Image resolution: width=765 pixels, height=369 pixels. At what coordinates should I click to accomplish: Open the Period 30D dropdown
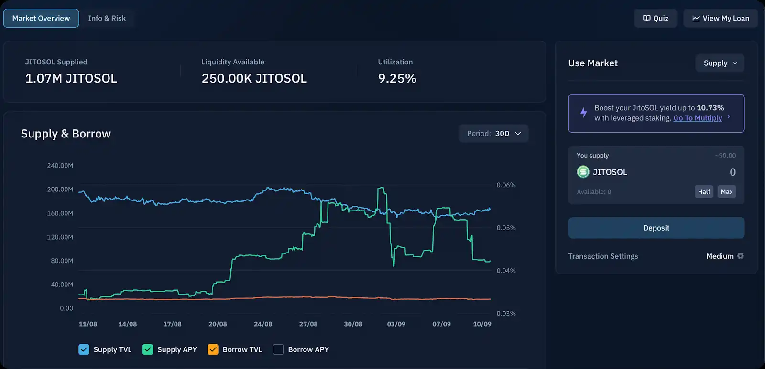click(x=494, y=134)
